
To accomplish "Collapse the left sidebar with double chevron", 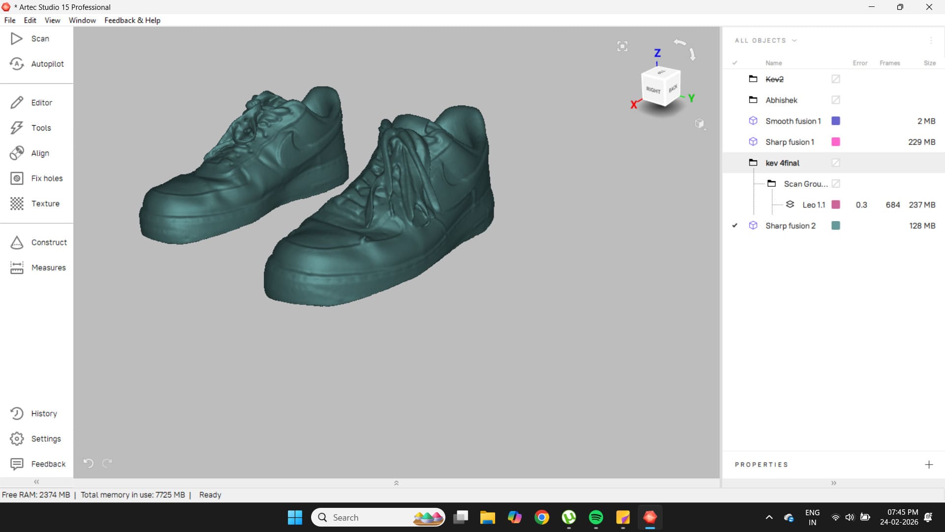I will [36, 482].
